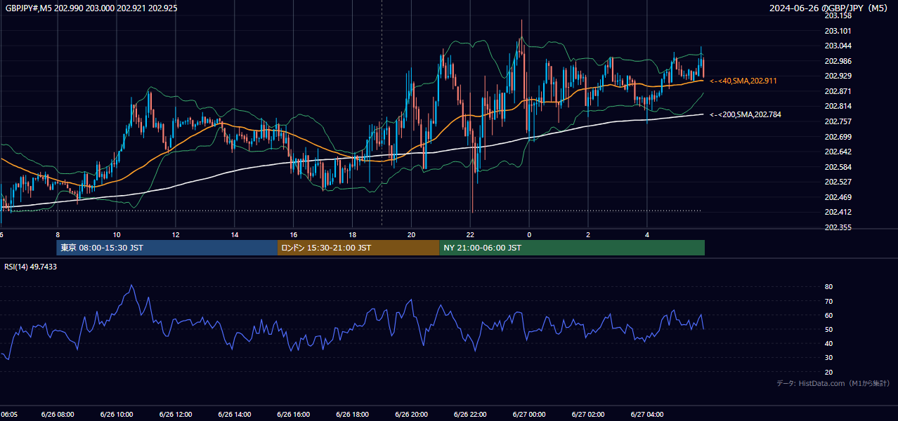
Task: Click the RSI 50 level label
Action: 828,329
